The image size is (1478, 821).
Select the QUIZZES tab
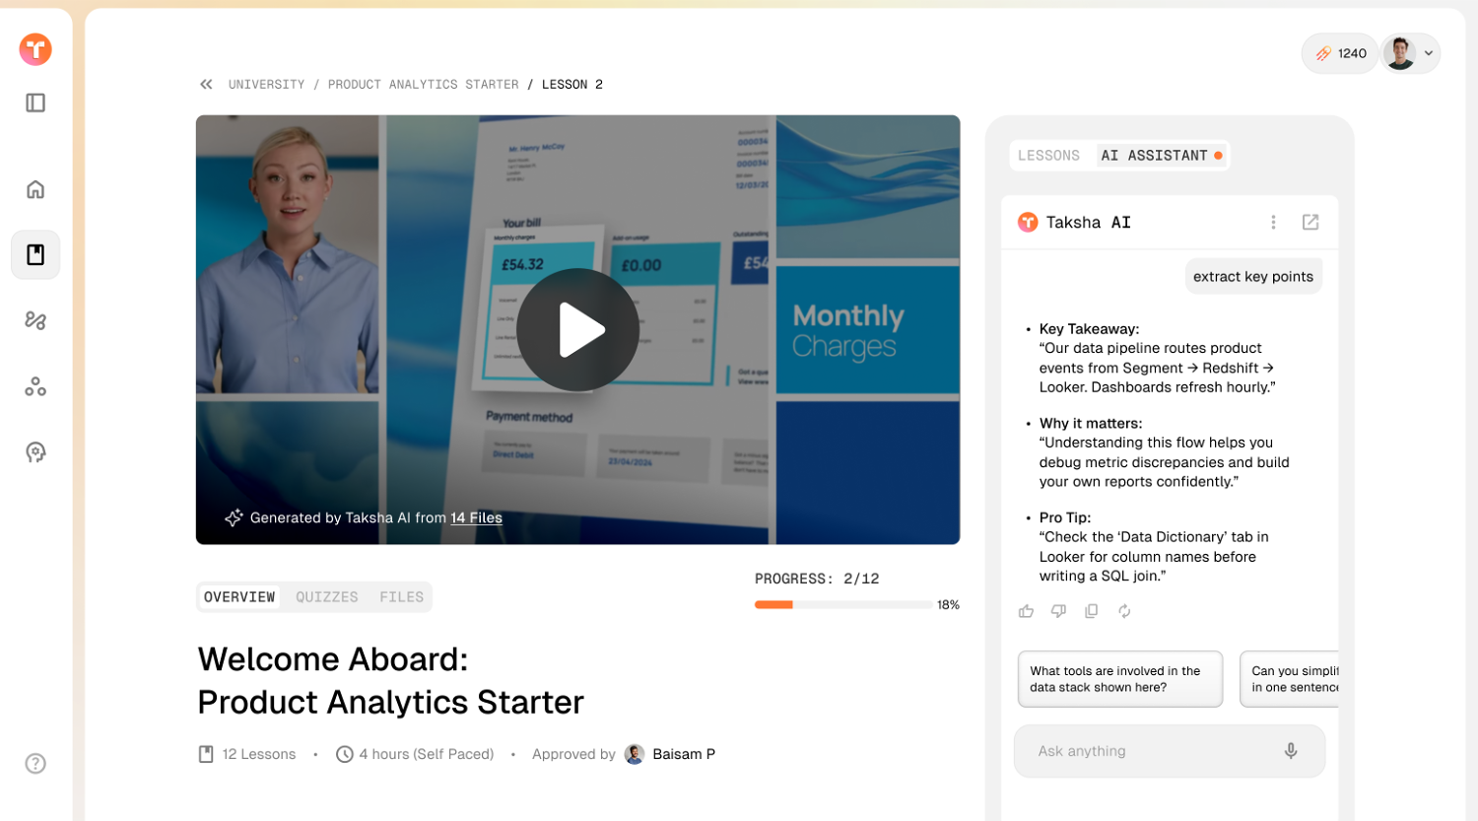coord(327,597)
